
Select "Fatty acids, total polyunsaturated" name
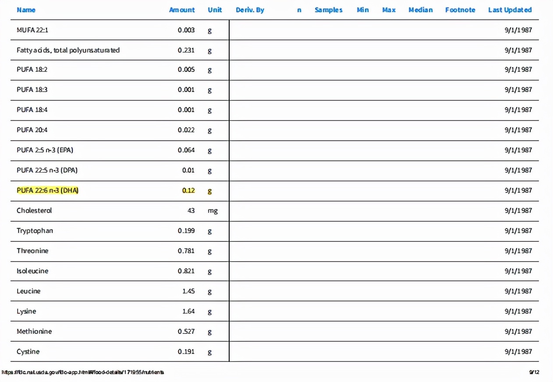[x=68, y=50]
